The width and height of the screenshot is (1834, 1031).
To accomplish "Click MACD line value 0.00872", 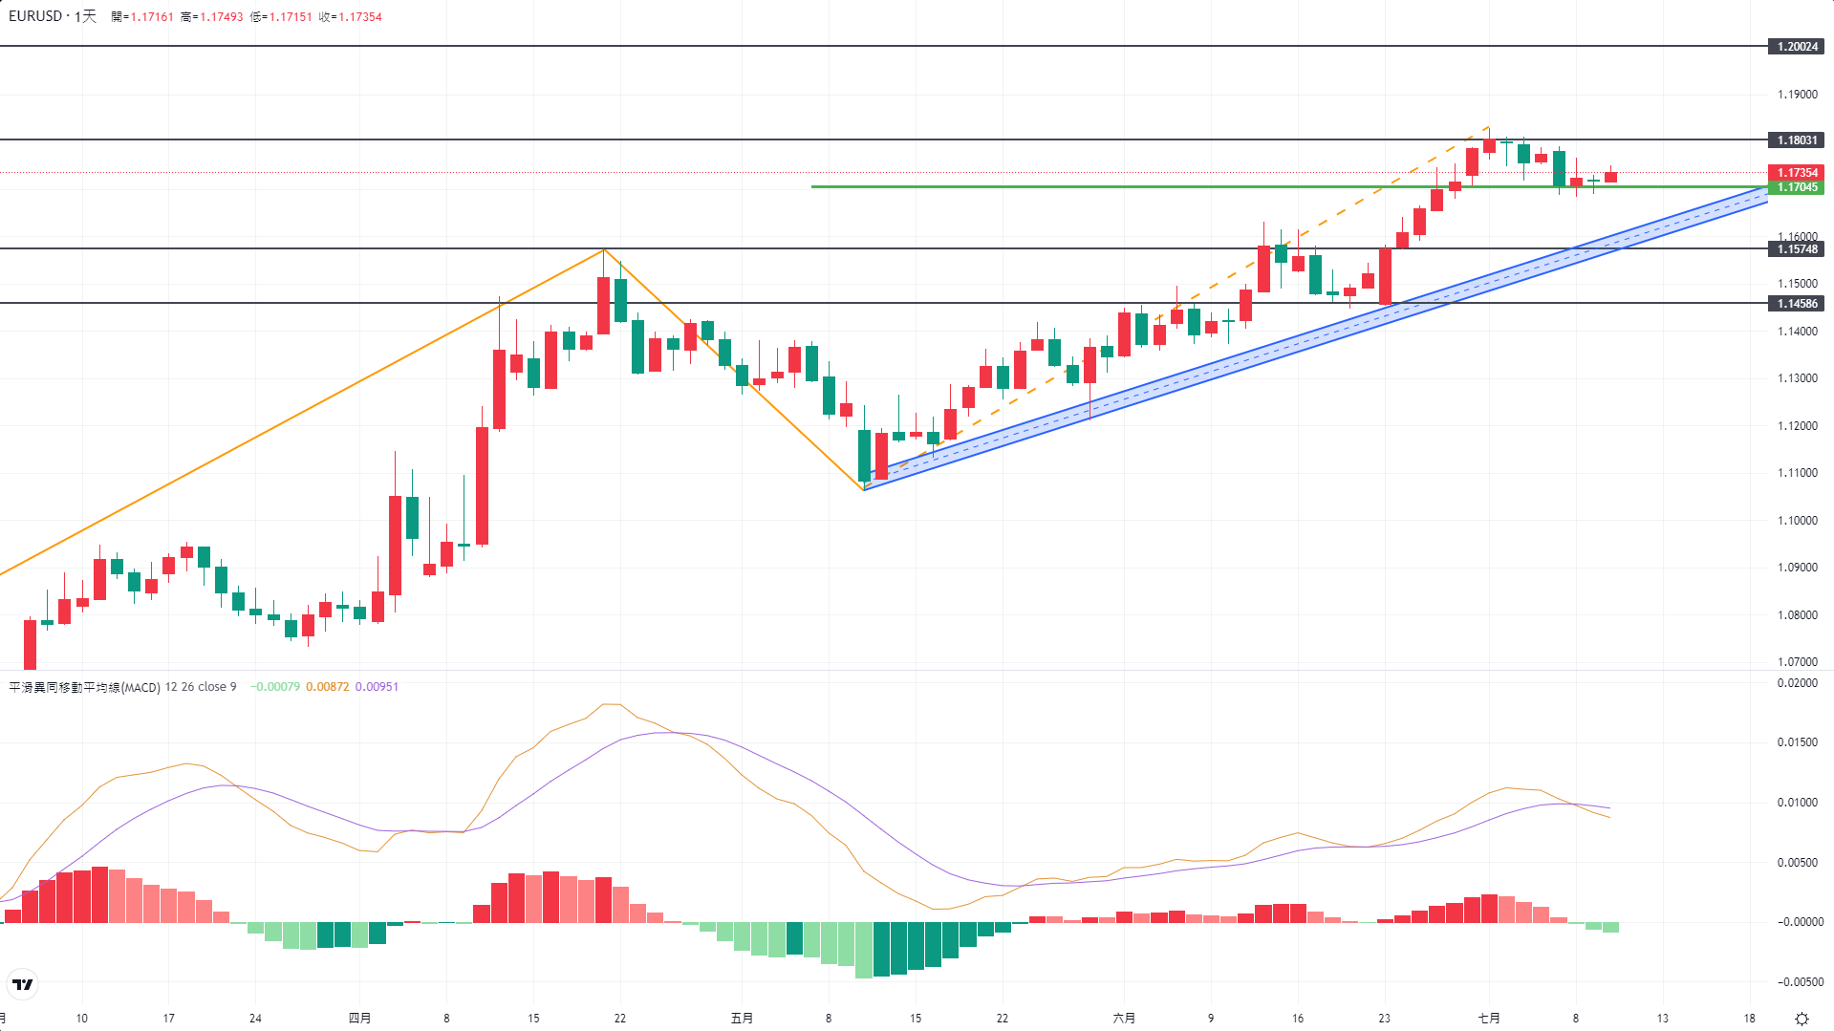I will 328,687.
